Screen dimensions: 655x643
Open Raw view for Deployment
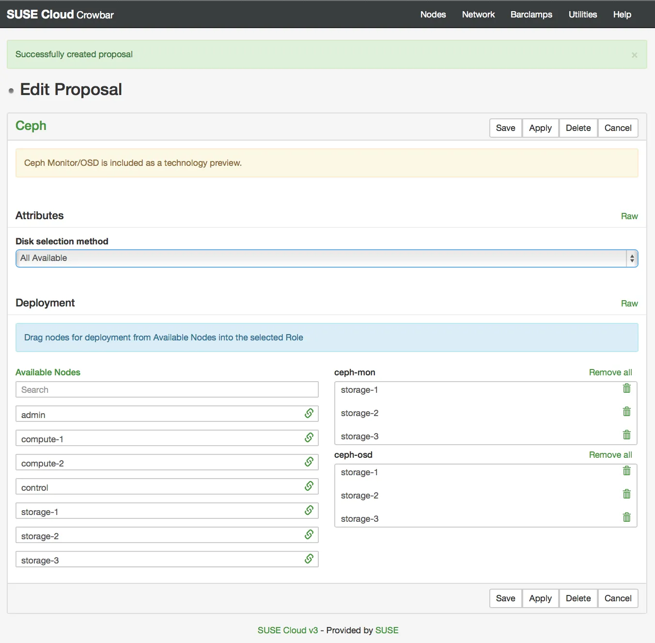click(629, 304)
